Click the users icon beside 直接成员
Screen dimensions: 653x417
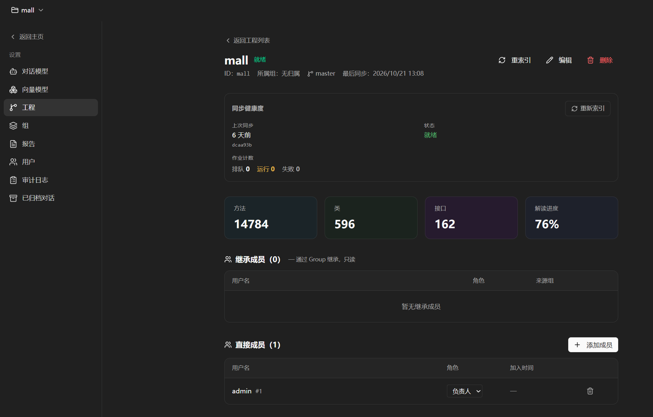click(x=228, y=345)
